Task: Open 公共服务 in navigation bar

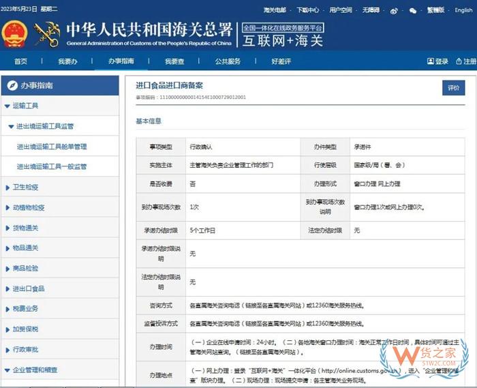Action: point(228,61)
